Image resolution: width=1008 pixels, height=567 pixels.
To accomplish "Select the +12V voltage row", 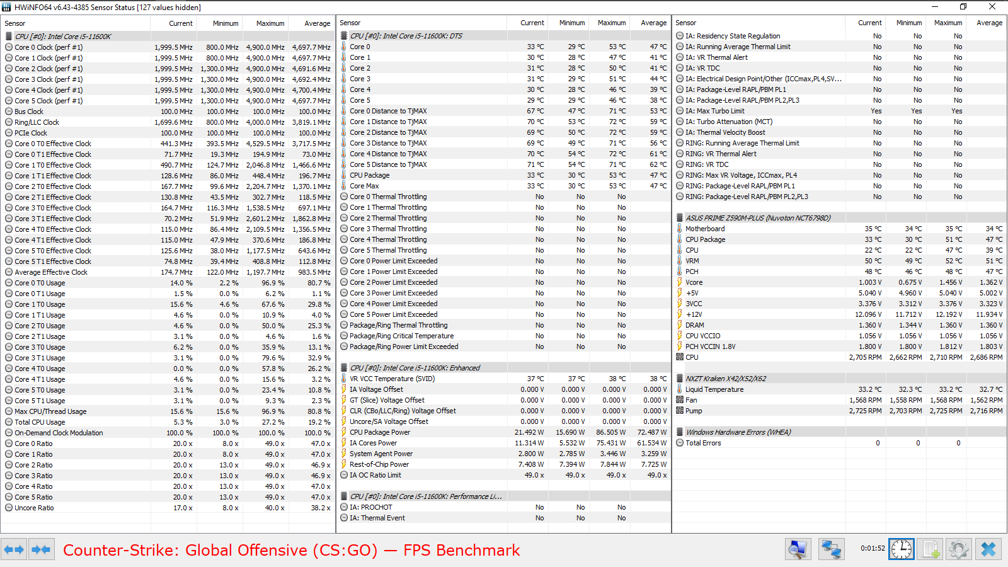I will (840, 314).
